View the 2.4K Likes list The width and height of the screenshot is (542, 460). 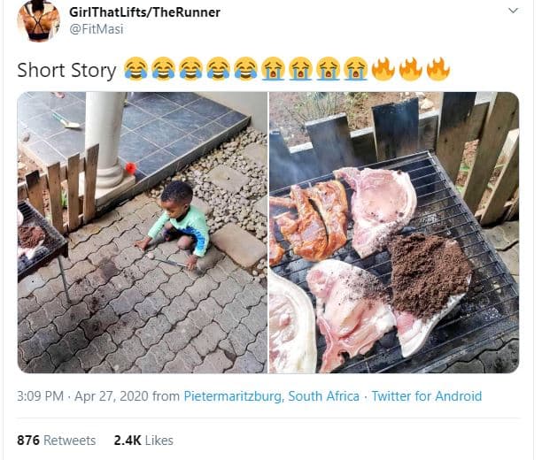pyautogui.click(x=143, y=440)
